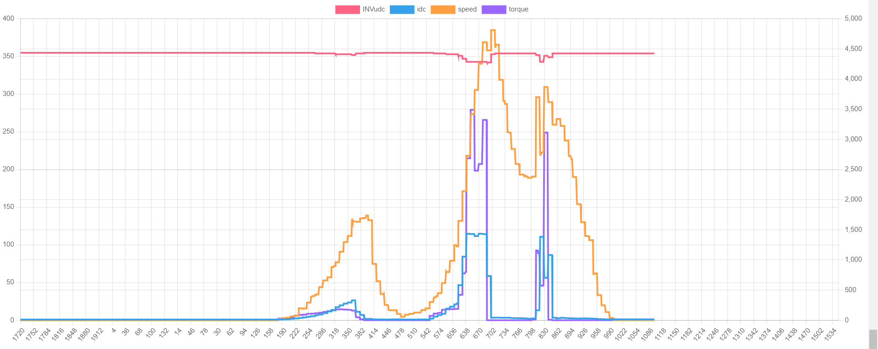This screenshot has height=349, width=878.
Task: Click the purple torque legend color box
Action: tap(494, 10)
